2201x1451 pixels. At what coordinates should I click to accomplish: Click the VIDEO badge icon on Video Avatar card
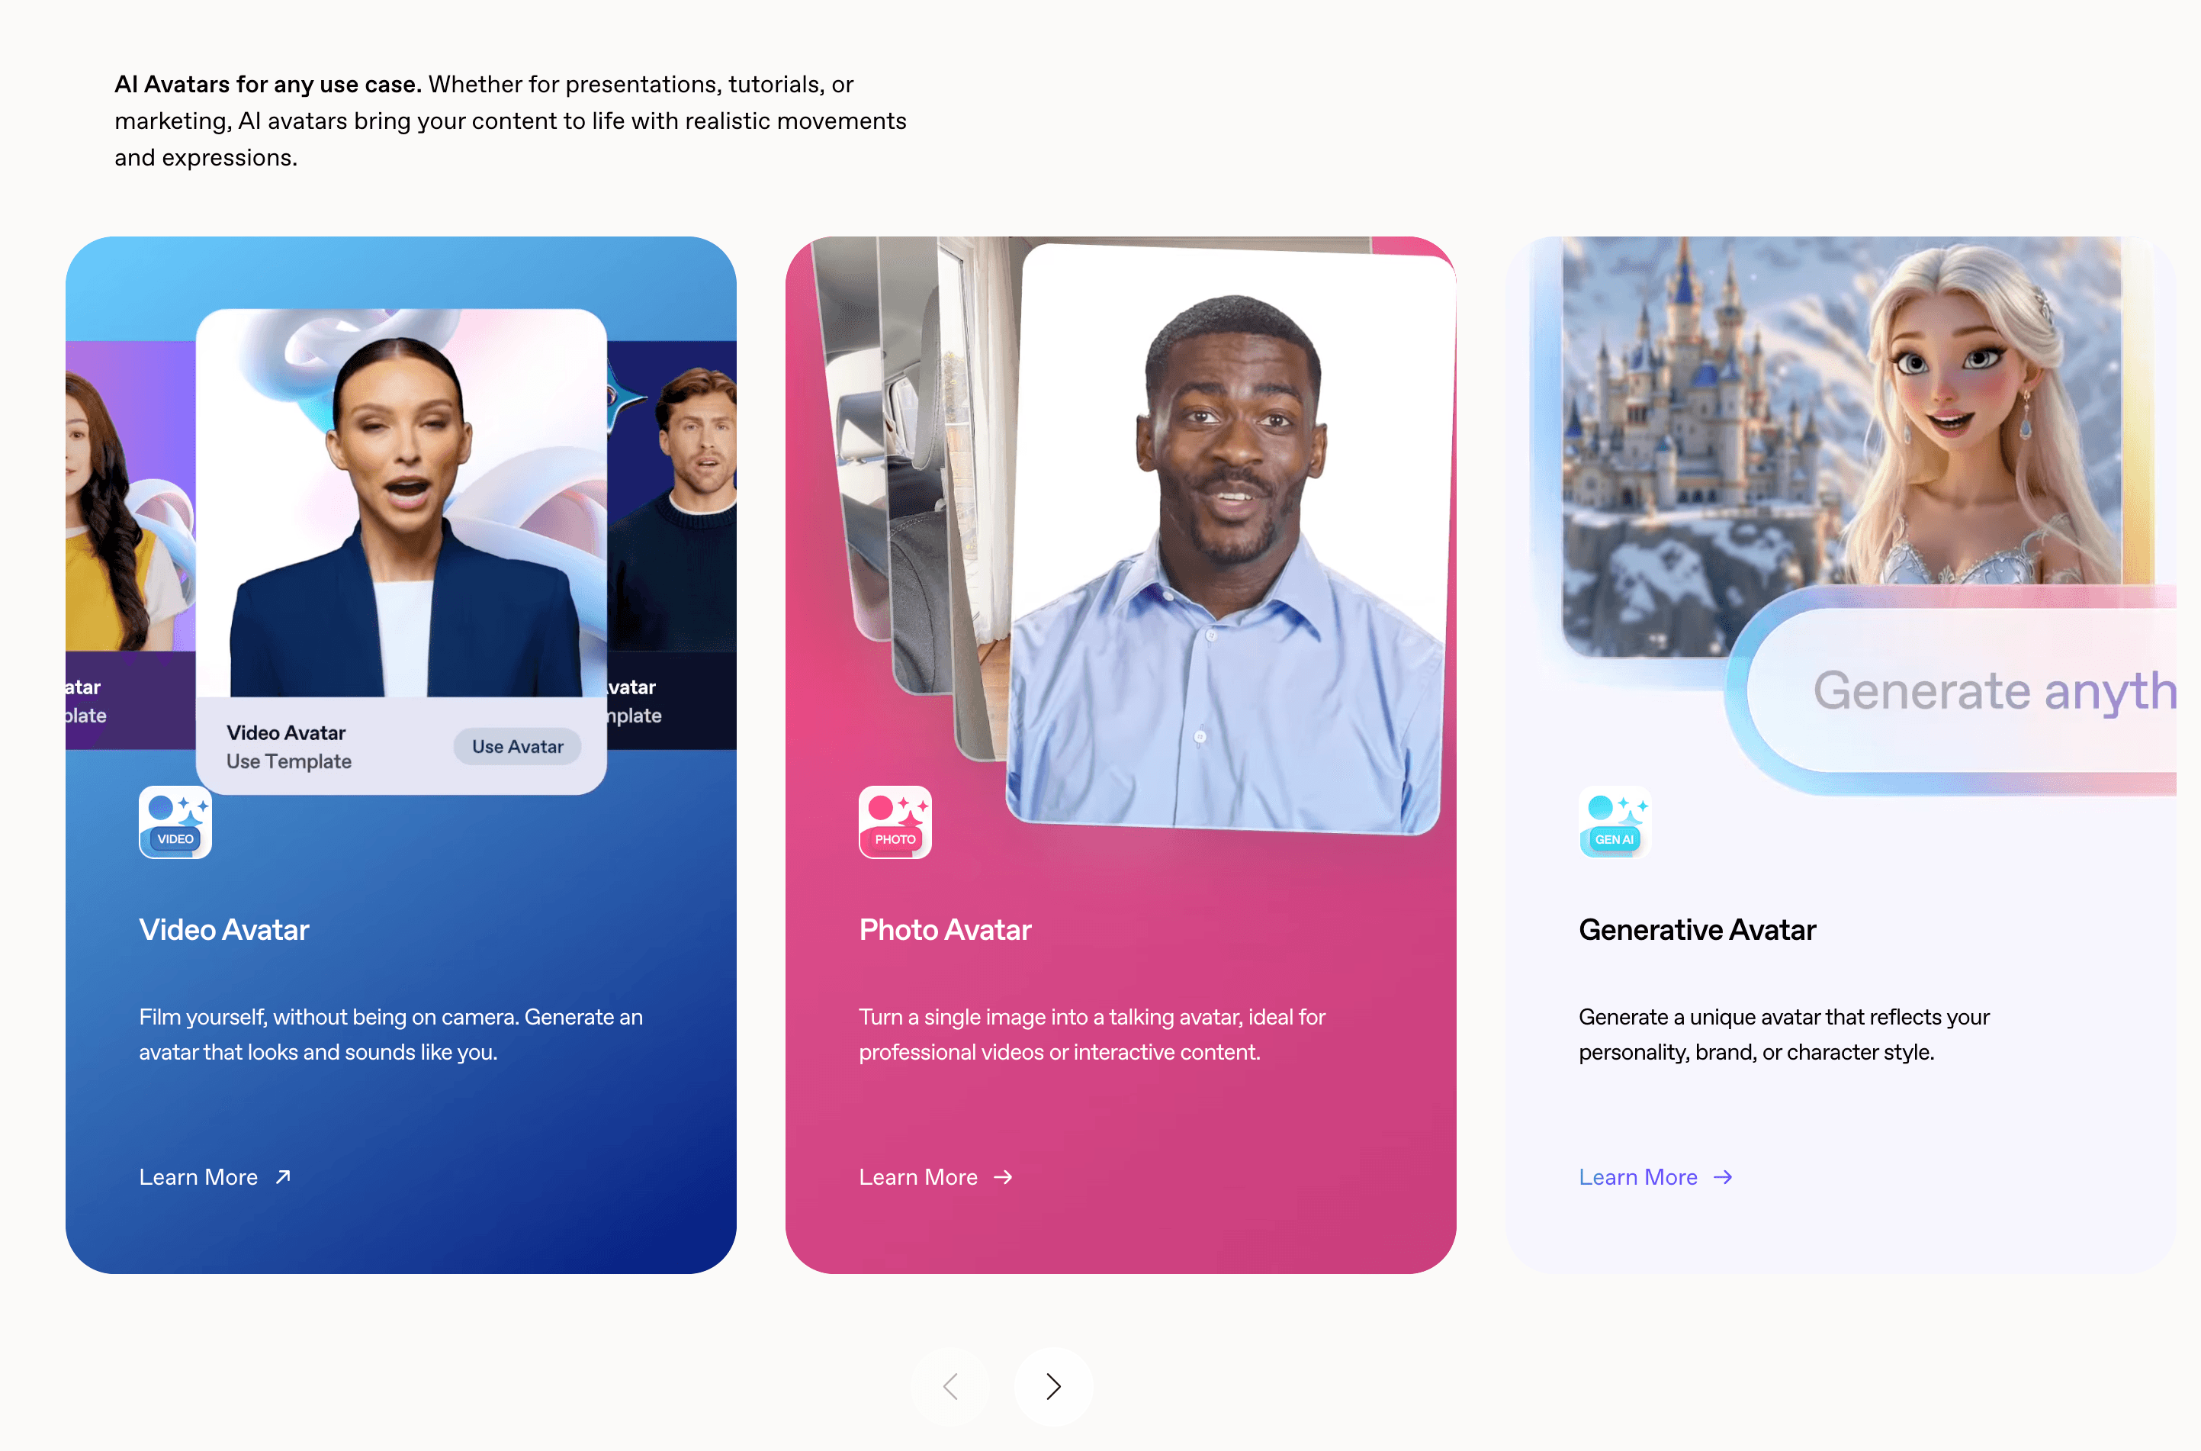[x=175, y=822]
